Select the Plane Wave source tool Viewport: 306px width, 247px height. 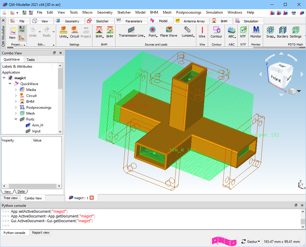click(x=169, y=32)
